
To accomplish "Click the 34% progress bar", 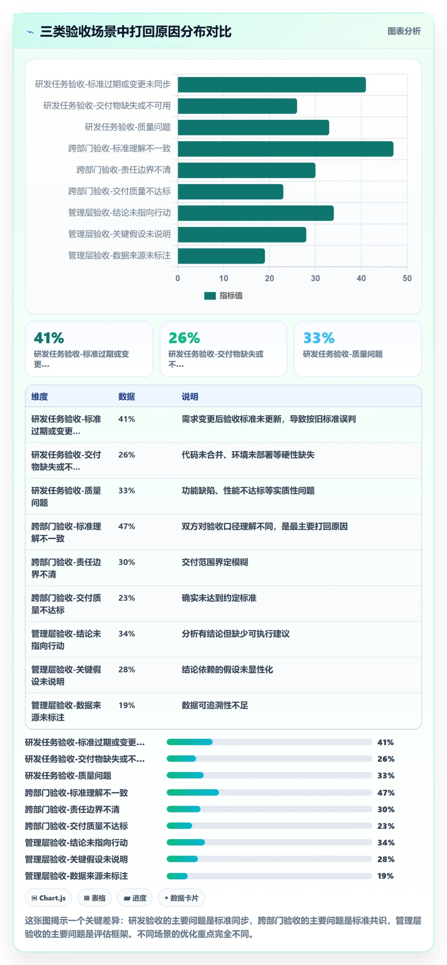I will pos(269,842).
